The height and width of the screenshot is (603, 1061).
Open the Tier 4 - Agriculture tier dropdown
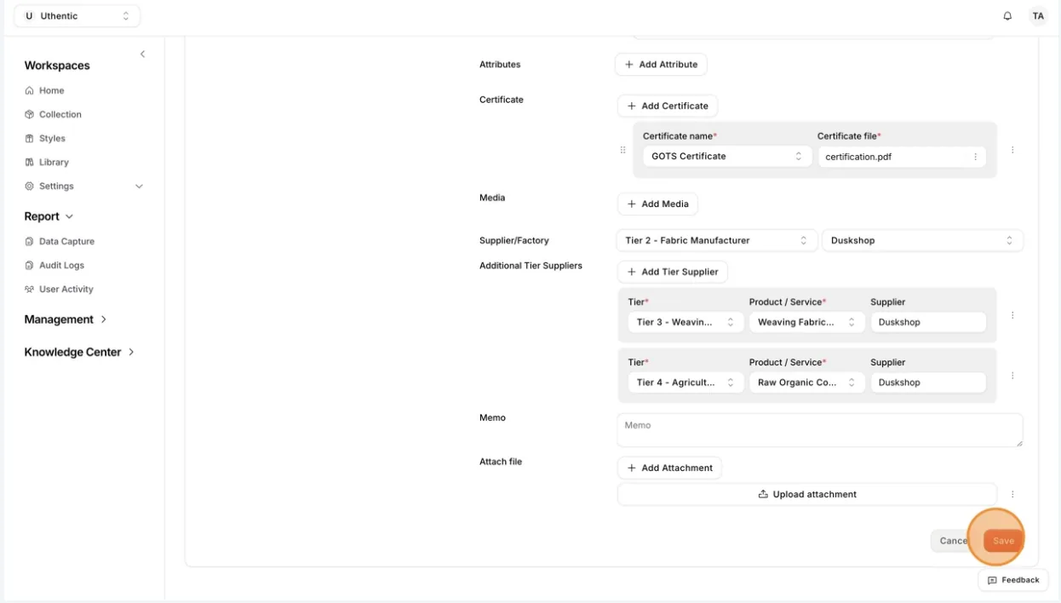(685, 383)
